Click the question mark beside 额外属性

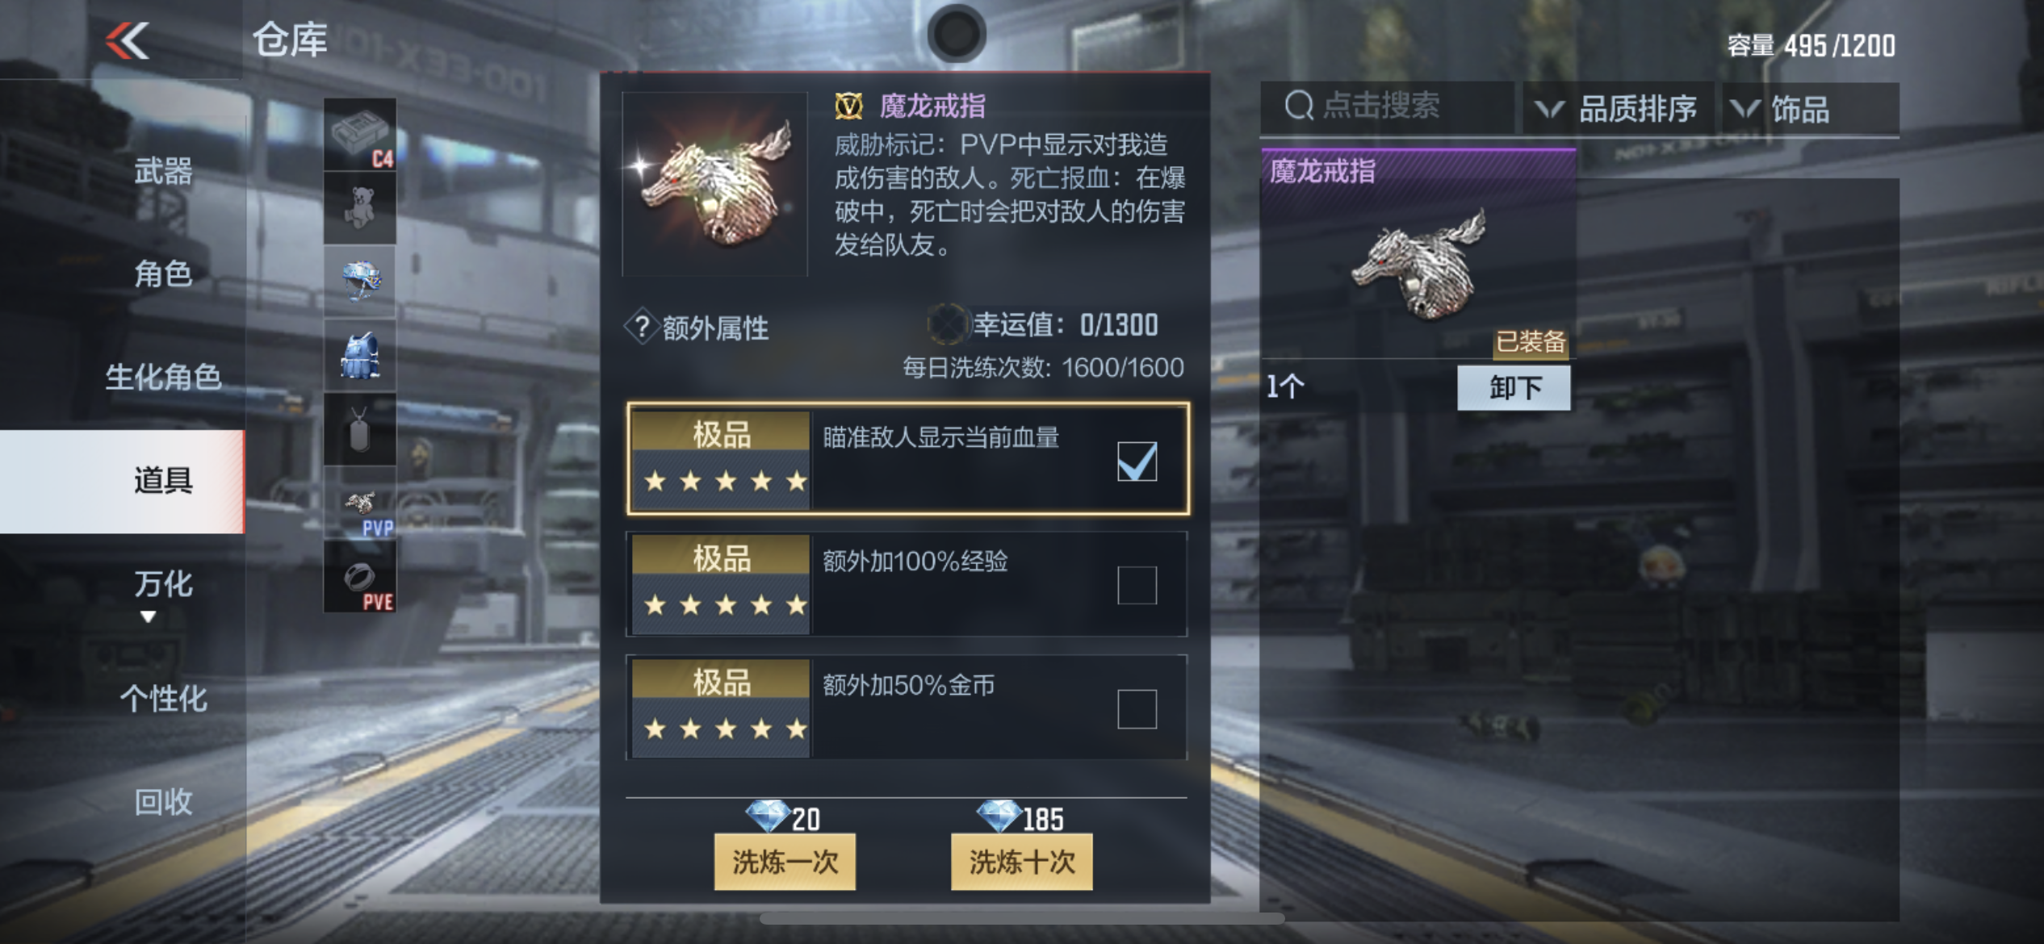tap(642, 328)
